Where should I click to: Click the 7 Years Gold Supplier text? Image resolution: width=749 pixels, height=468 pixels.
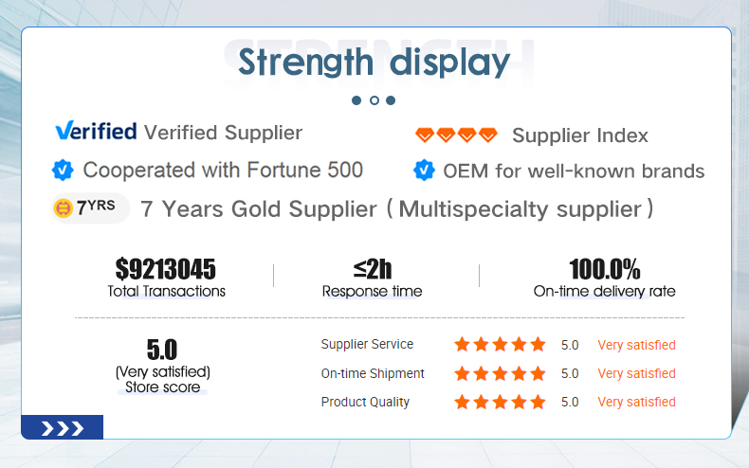point(259,209)
